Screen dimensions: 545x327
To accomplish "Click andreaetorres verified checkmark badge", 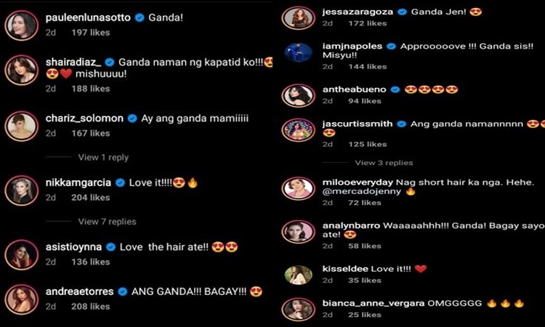I will pyautogui.click(x=123, y=291).
